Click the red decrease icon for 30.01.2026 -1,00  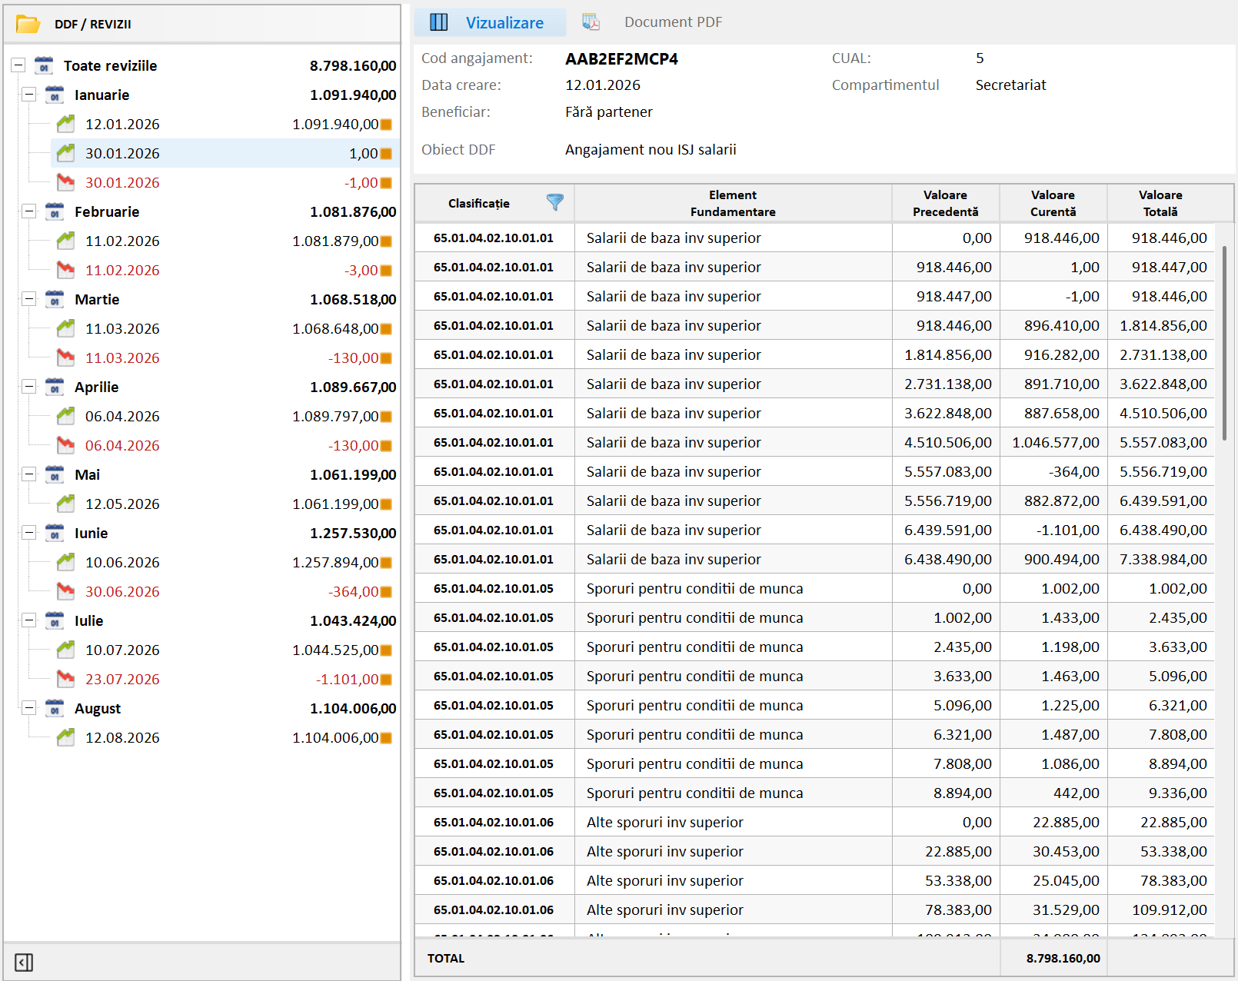tap(65, 182)
